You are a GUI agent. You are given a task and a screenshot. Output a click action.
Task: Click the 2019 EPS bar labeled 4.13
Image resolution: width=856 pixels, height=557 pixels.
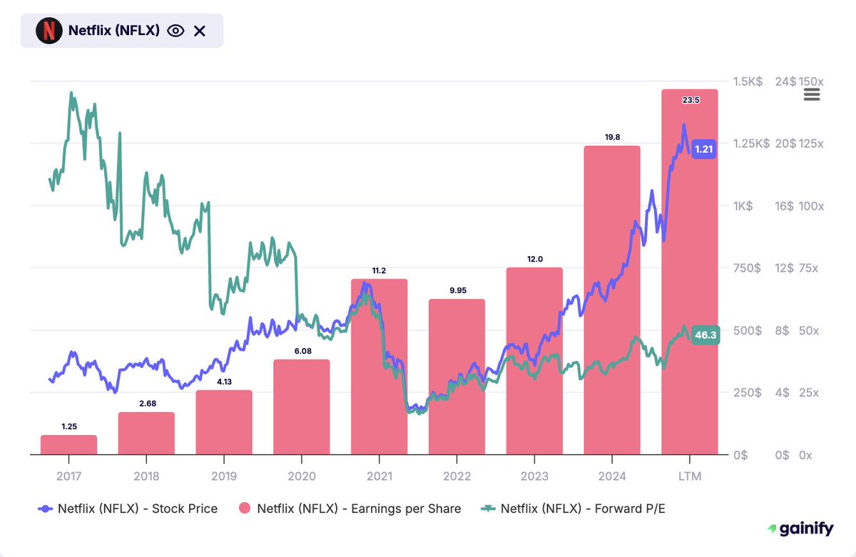click(x=224, y=422)
